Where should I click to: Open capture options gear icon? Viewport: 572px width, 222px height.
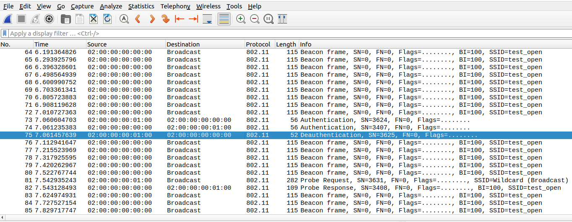click(x=49, y=19)
